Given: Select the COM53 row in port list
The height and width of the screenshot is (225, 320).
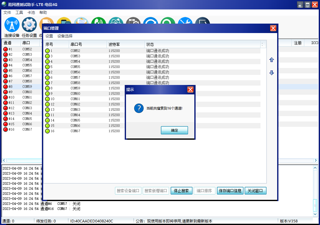Looking at the screenshot, I should click(x=152, y=56).
